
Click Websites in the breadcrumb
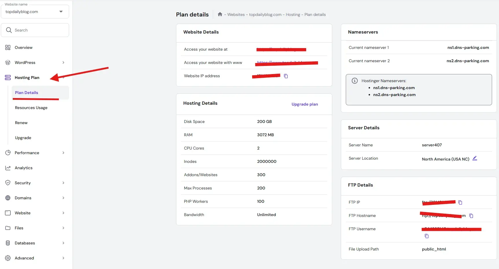pyautogui.click(x=236, y=14)
